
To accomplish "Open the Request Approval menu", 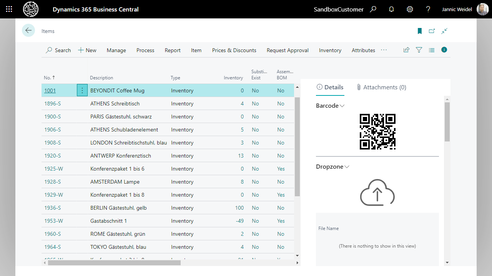I will (x=288, y=50).
